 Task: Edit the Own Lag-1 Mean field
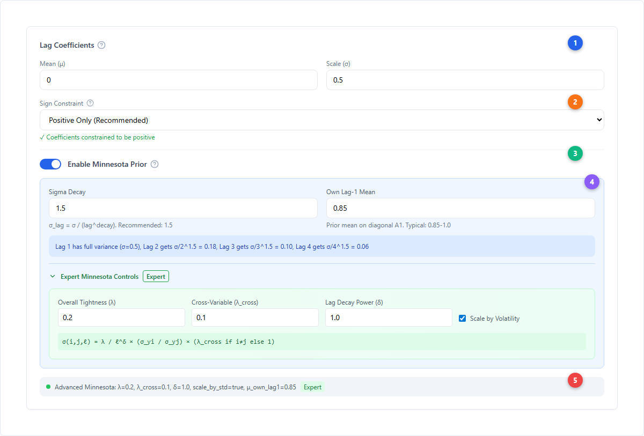click(460, 208)
